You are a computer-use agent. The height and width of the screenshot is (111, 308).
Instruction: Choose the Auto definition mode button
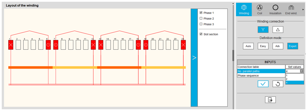[248, 46]
